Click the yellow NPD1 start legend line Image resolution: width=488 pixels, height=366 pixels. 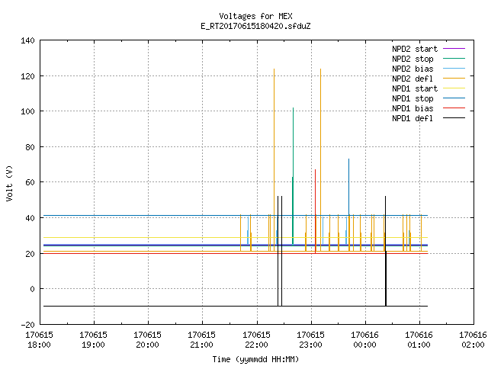point(454,88)
